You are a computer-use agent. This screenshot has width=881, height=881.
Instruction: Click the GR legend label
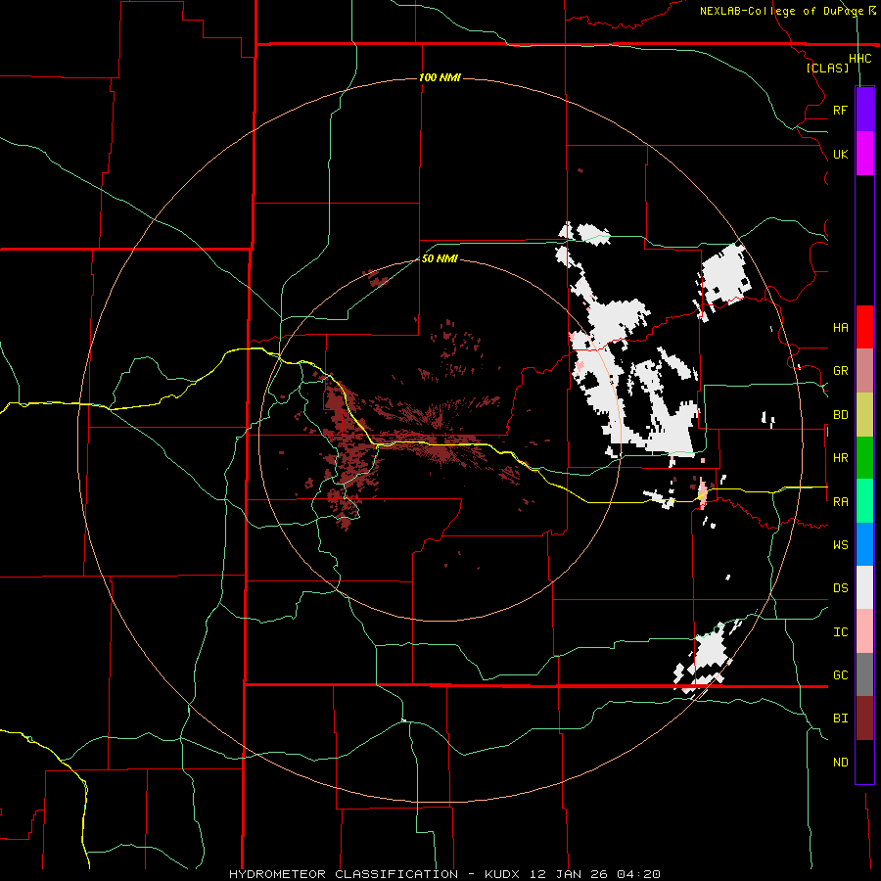[840, 371]
